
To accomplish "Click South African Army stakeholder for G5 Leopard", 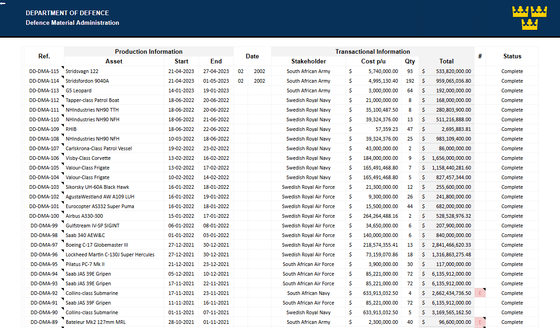I will point(309,90).
